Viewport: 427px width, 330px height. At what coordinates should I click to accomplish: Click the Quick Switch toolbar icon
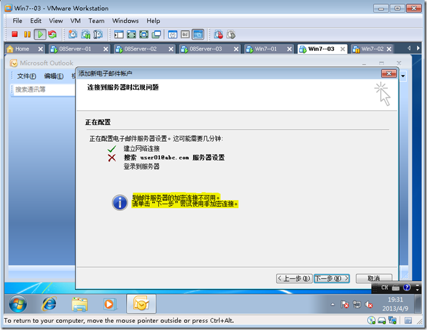pos(131,34)
